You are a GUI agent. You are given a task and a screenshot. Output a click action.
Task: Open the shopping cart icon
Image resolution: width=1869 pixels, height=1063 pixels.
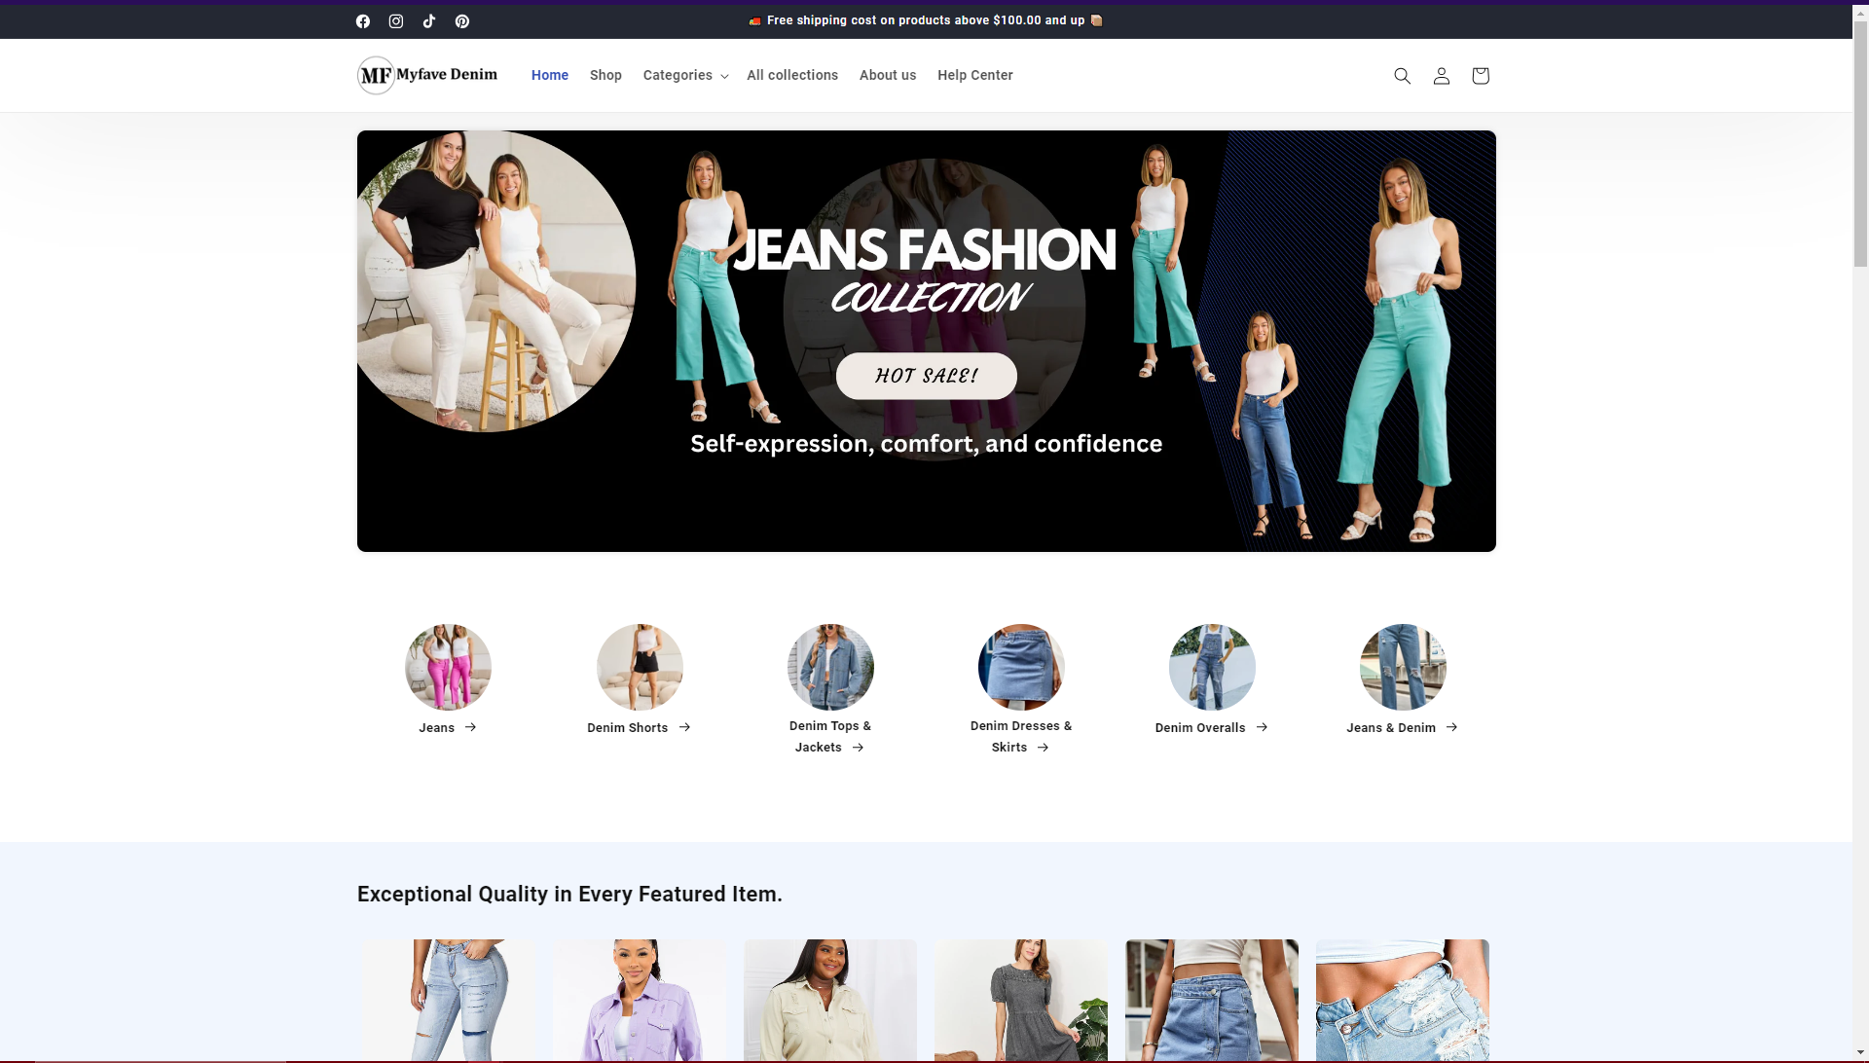[x=1480, y=76]
